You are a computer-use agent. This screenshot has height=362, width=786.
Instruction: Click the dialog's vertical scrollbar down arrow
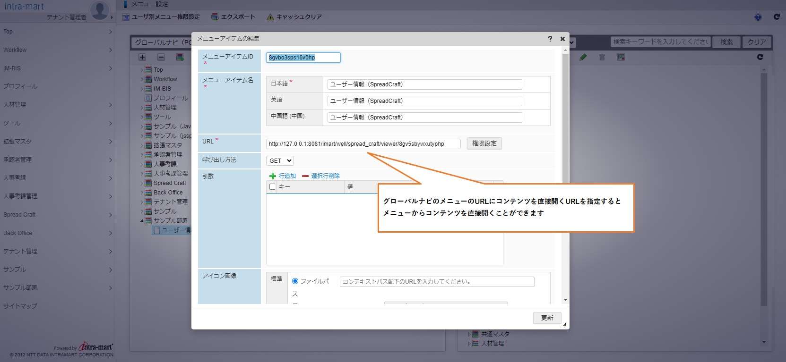tap(565, 300)
